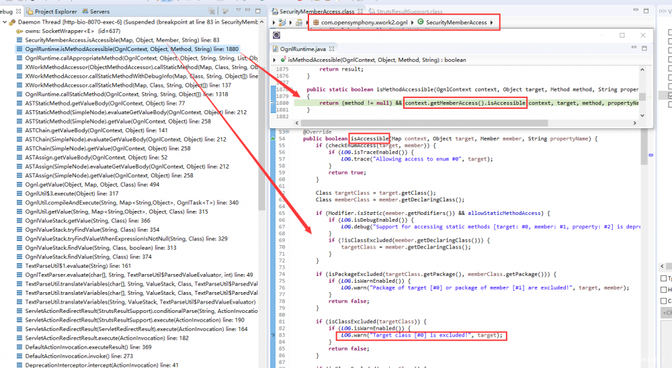This screenshot has width=672, height=368.
Task: Select OgnlTextParser.evaluate line 49 frame
Action: [x=139, y=275]
